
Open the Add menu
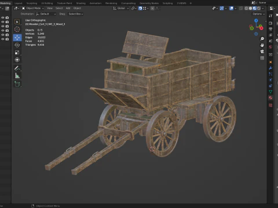[68, 8]
